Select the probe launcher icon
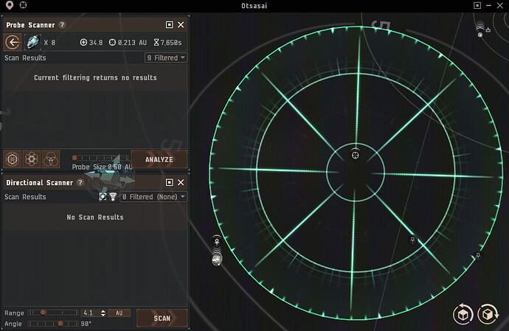 (32, 42)
